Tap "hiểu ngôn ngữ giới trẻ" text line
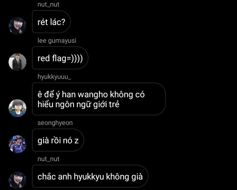 [78, 105]
